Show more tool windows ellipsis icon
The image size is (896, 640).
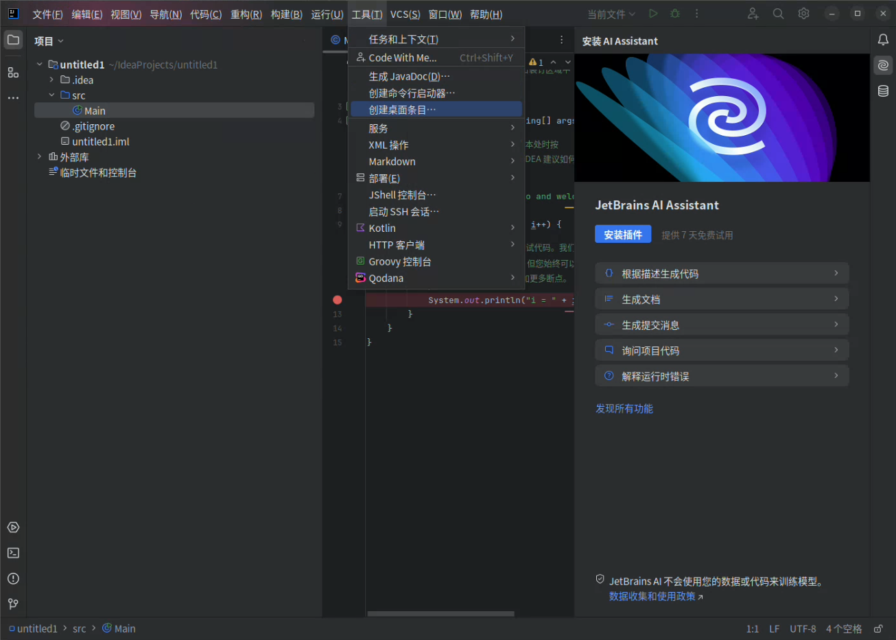click(x=13, y=98)
